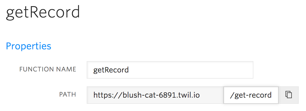The image size is (306, 111).
Task: Click the overlapping-squares copy button
Action: click(288, 95)
